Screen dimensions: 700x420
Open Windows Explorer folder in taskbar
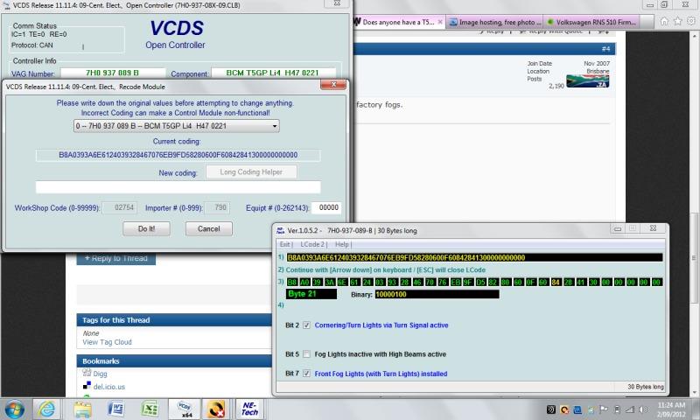[x=82, y=409]
